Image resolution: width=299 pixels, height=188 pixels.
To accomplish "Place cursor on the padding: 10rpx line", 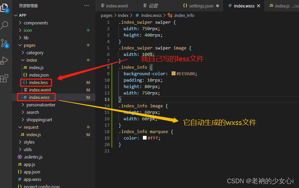I will [x=143, y=80].
